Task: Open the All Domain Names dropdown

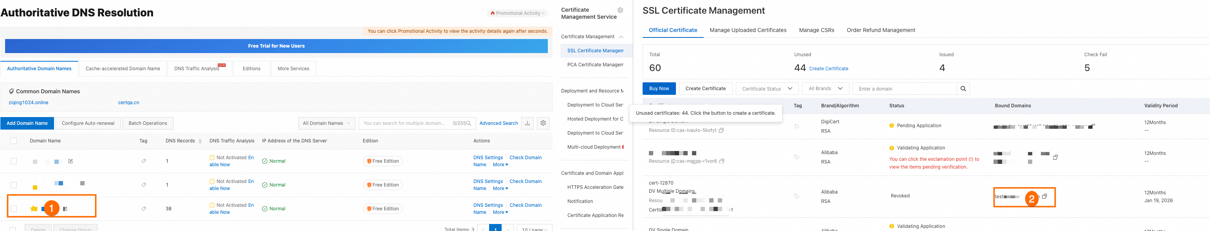Action: 327,123
